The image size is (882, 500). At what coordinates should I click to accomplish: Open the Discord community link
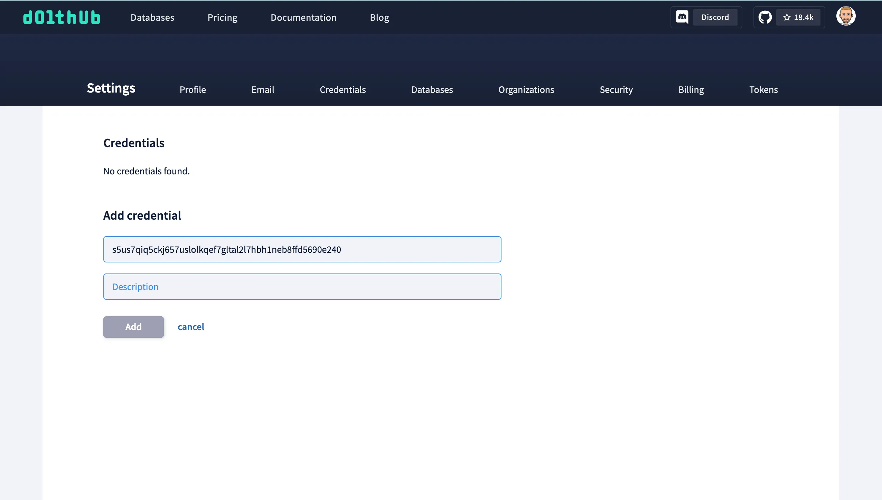coord(715,17)
